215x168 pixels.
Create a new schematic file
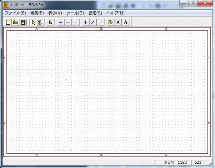8,22
